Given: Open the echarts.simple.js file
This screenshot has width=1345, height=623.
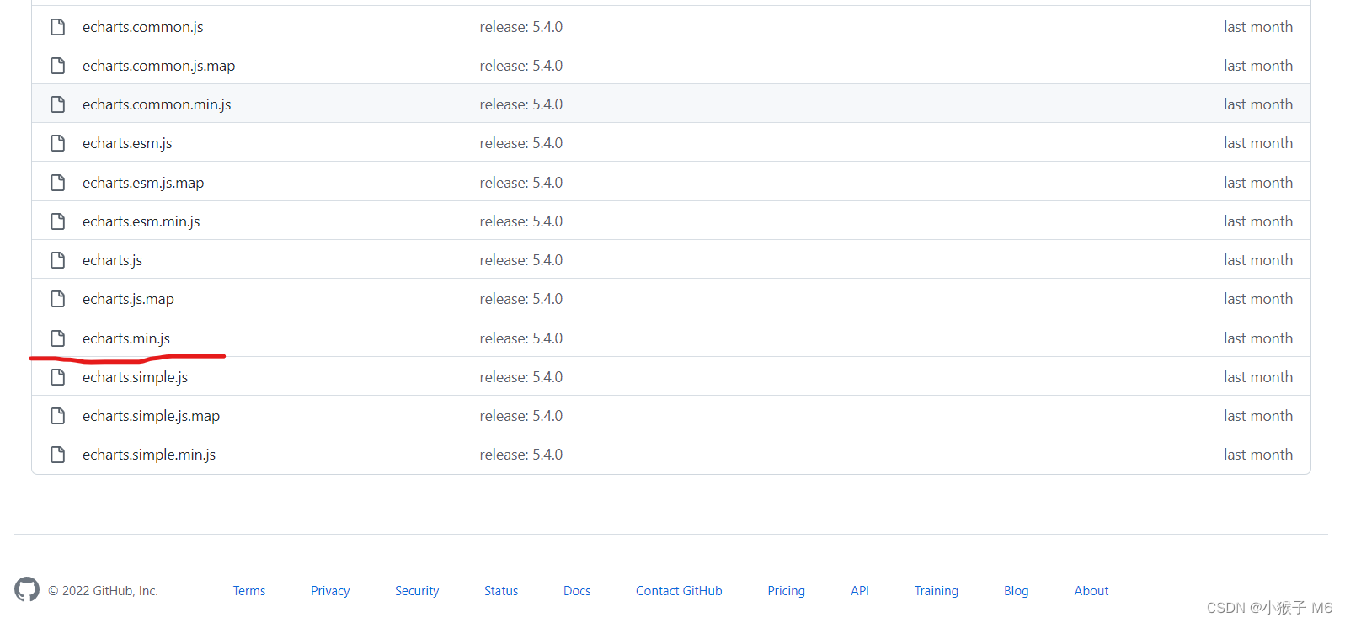Looking at the screenshot, I should [x=135, y=377].
